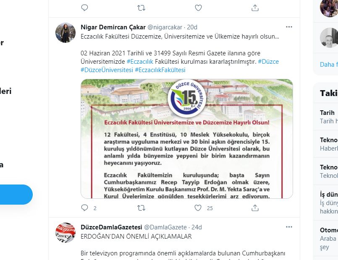
Task: Open the #Düzce hashtag link
Action: pyautogui.click(x=268, y=62)
